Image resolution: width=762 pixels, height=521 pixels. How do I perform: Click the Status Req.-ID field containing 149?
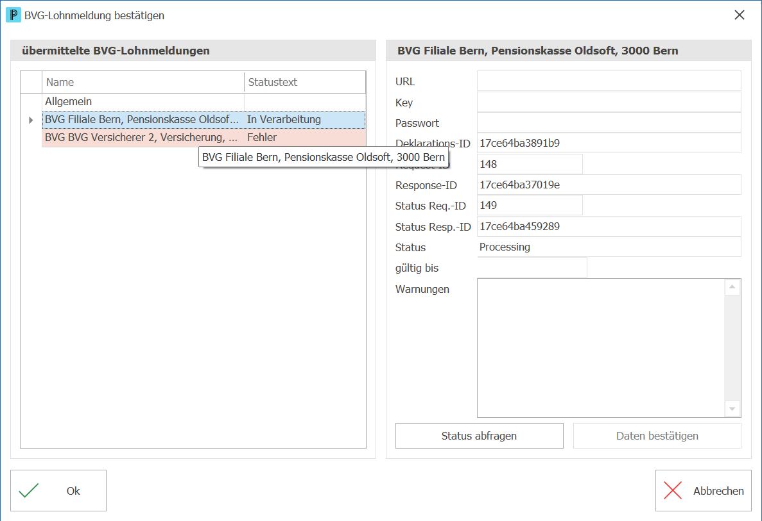530,205
